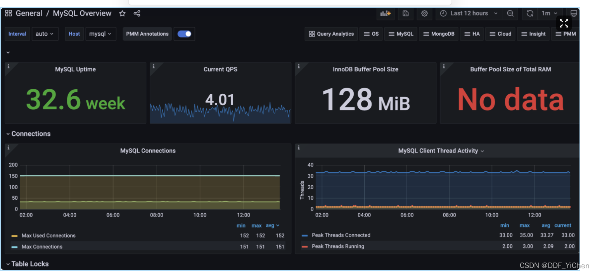Open the 1m refresh interval dropdown
The image size is (595, 273).
(x=550, y=14)
